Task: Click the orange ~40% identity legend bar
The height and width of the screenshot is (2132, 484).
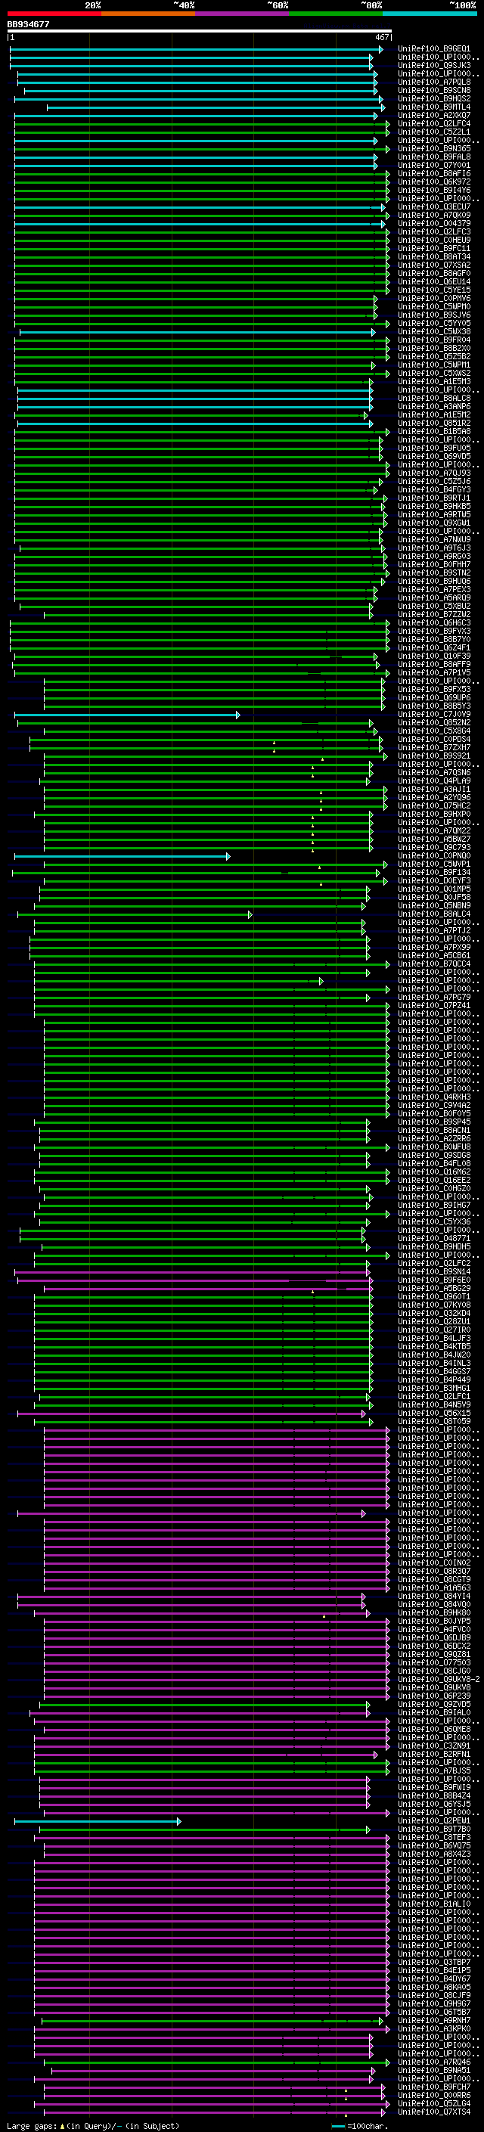Action: (148, 14)
